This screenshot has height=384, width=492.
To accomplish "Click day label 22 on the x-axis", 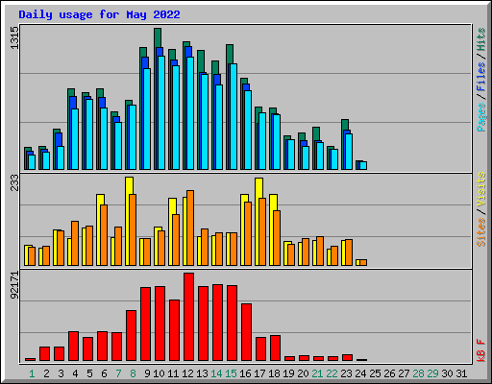I will click(332, 373).
